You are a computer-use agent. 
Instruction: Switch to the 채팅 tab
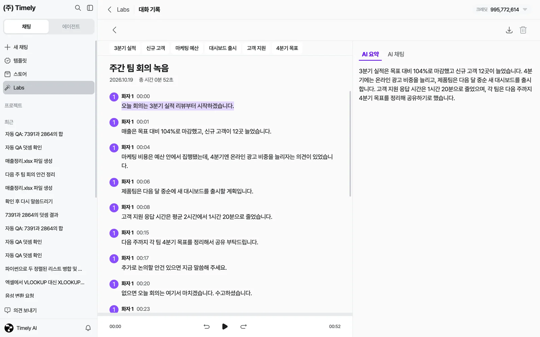coord(26,27)
